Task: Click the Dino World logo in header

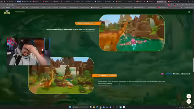Action: pyautogui.click(x=7, y=12)
